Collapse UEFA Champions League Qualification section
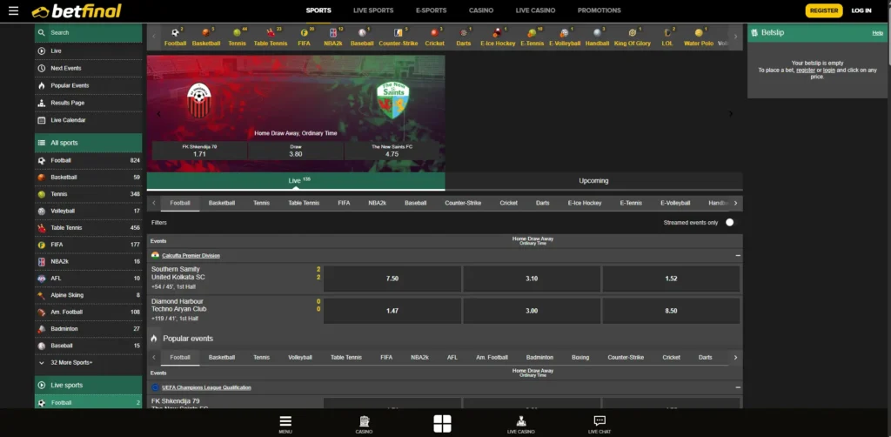Image resolution: width=891 pixels, height=437 pixels. pyautogui.click(x=738, y=387)
